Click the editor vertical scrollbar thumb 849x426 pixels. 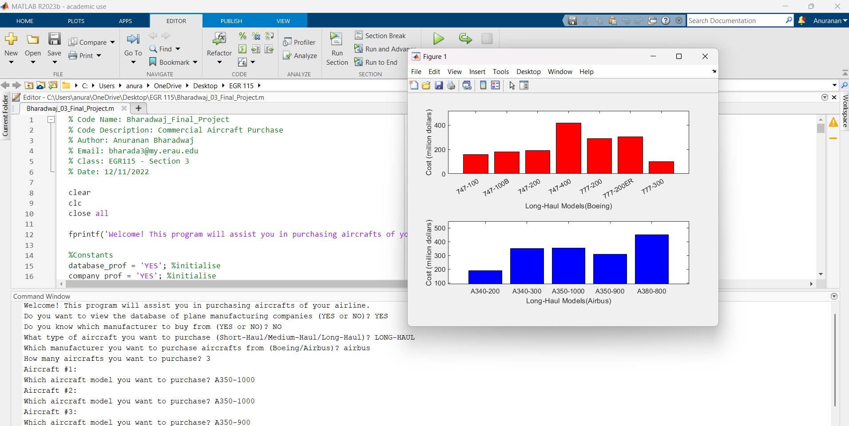[x=821, y=128]
